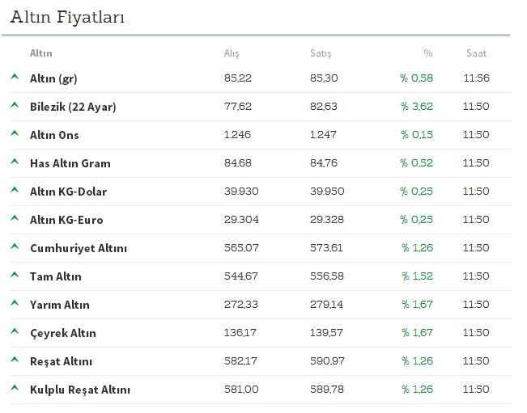
Task: Click the Satış column header
Action: point(321,53)
